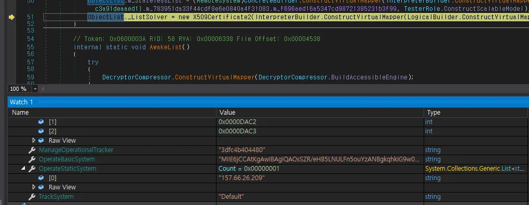Click the cube icon of item [2]
The width and height of the screenshot is (529, 205).
41,131
